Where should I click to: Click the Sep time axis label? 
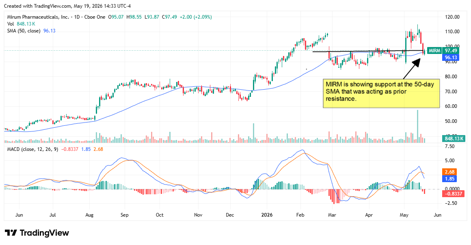(x=124, y=215)
